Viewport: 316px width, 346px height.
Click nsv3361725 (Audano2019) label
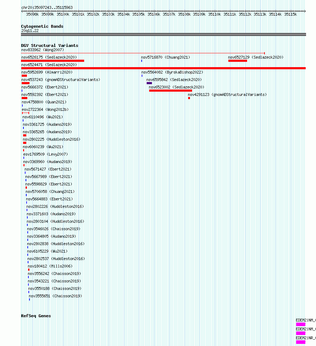[x=48, y=124]
